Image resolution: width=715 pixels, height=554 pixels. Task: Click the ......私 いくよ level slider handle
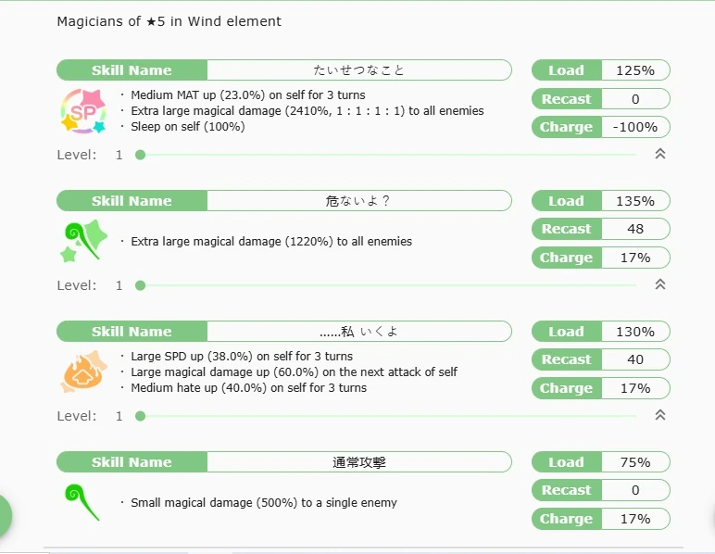(x=140, y=416)
